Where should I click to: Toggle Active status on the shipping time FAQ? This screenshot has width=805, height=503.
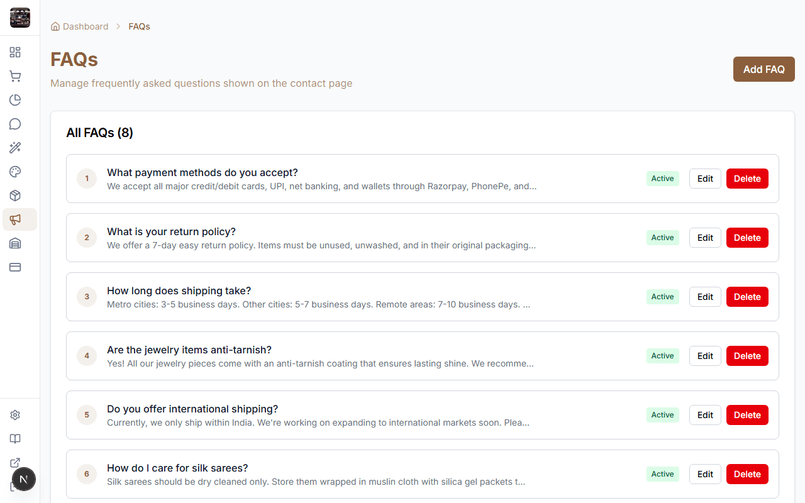coord(662,296)
